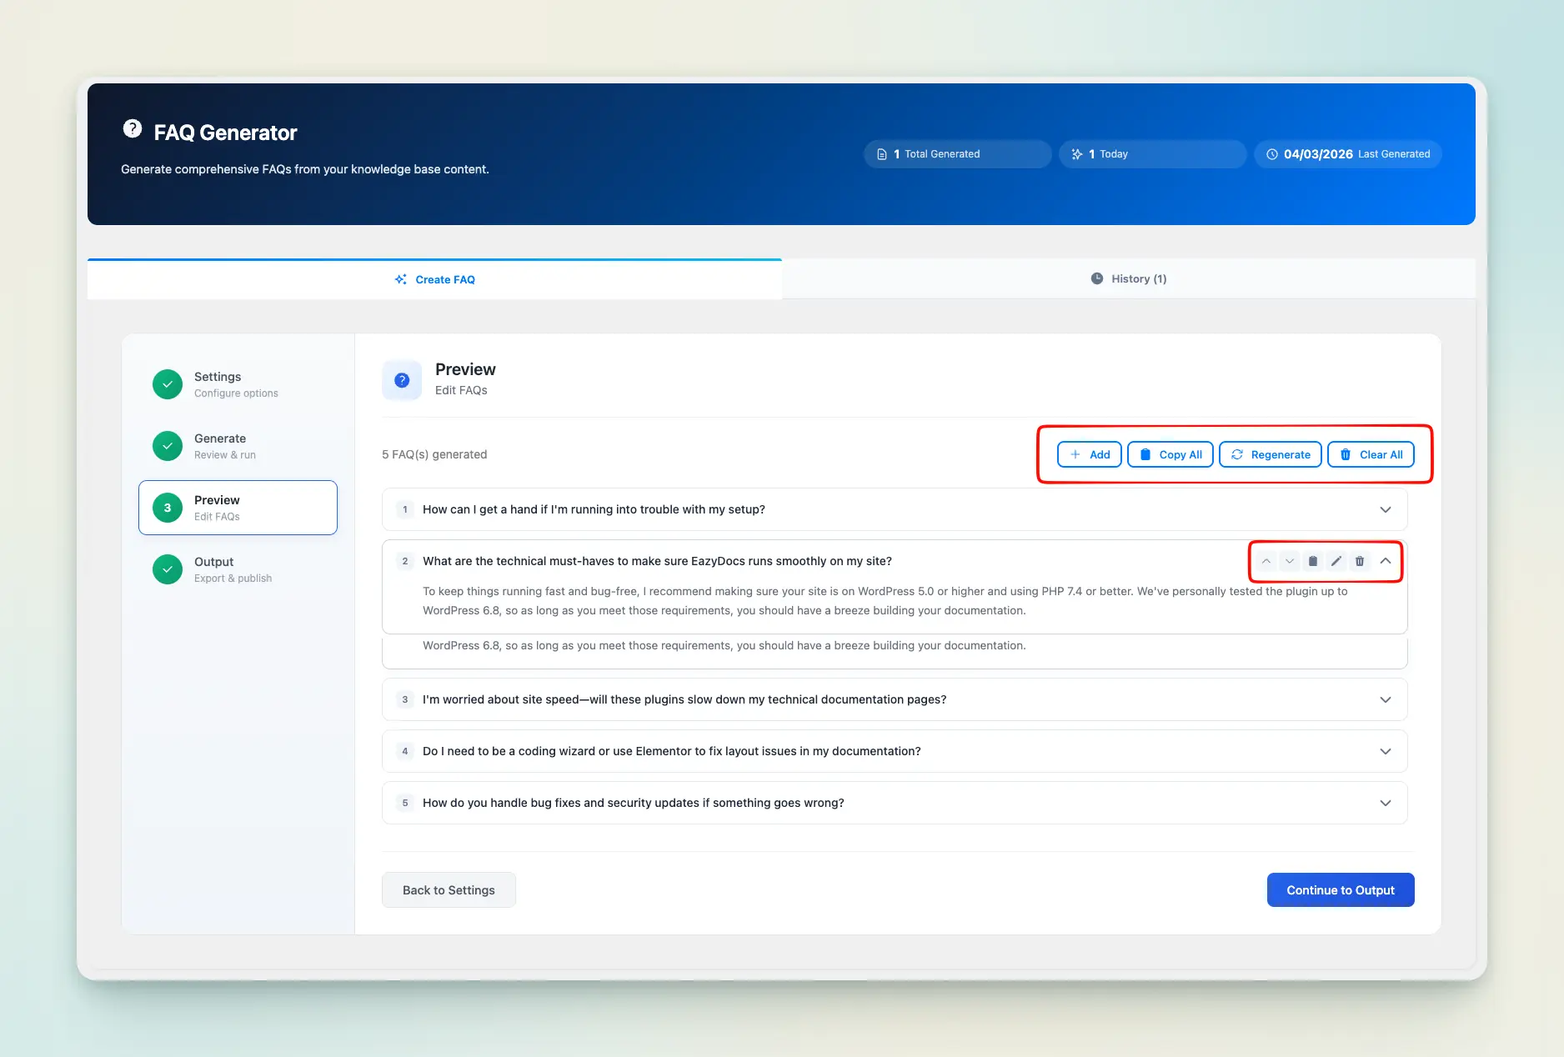Collapse FAQ 2 using its chevron
Screen dimensions: 1564x1057
[x=1385, y=561]
